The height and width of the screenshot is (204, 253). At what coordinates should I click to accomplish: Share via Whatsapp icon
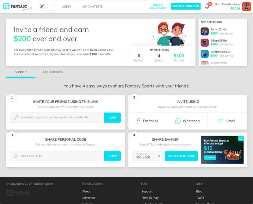click(178, 121)
